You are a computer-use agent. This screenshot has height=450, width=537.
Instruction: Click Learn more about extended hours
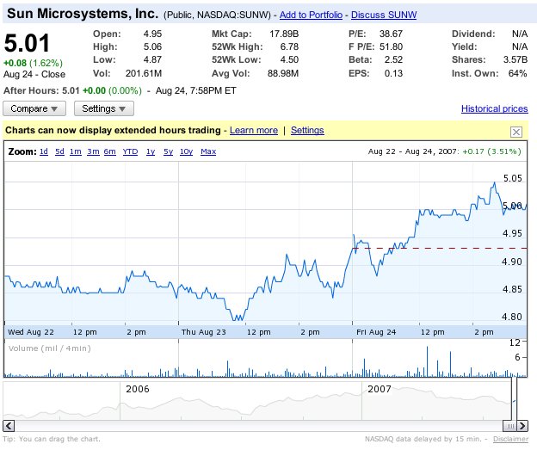coord(254,130)
